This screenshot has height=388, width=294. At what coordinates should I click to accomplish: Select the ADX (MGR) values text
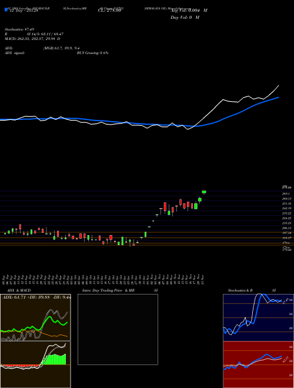coord(61,48)
